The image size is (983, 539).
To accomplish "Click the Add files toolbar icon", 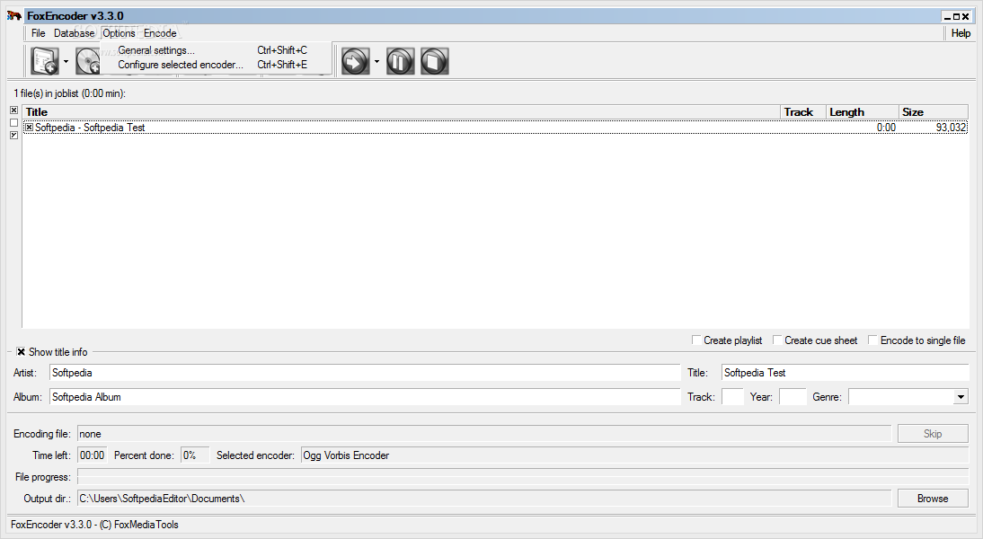I will pos(45,61).
